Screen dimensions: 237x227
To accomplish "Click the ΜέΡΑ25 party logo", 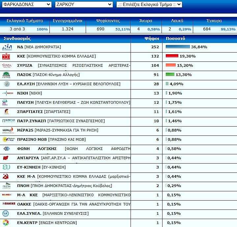I will (x=8, y=130).
